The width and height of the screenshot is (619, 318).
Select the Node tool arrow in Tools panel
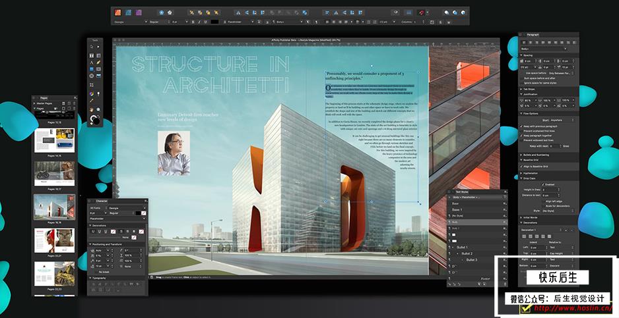[98, 47]
